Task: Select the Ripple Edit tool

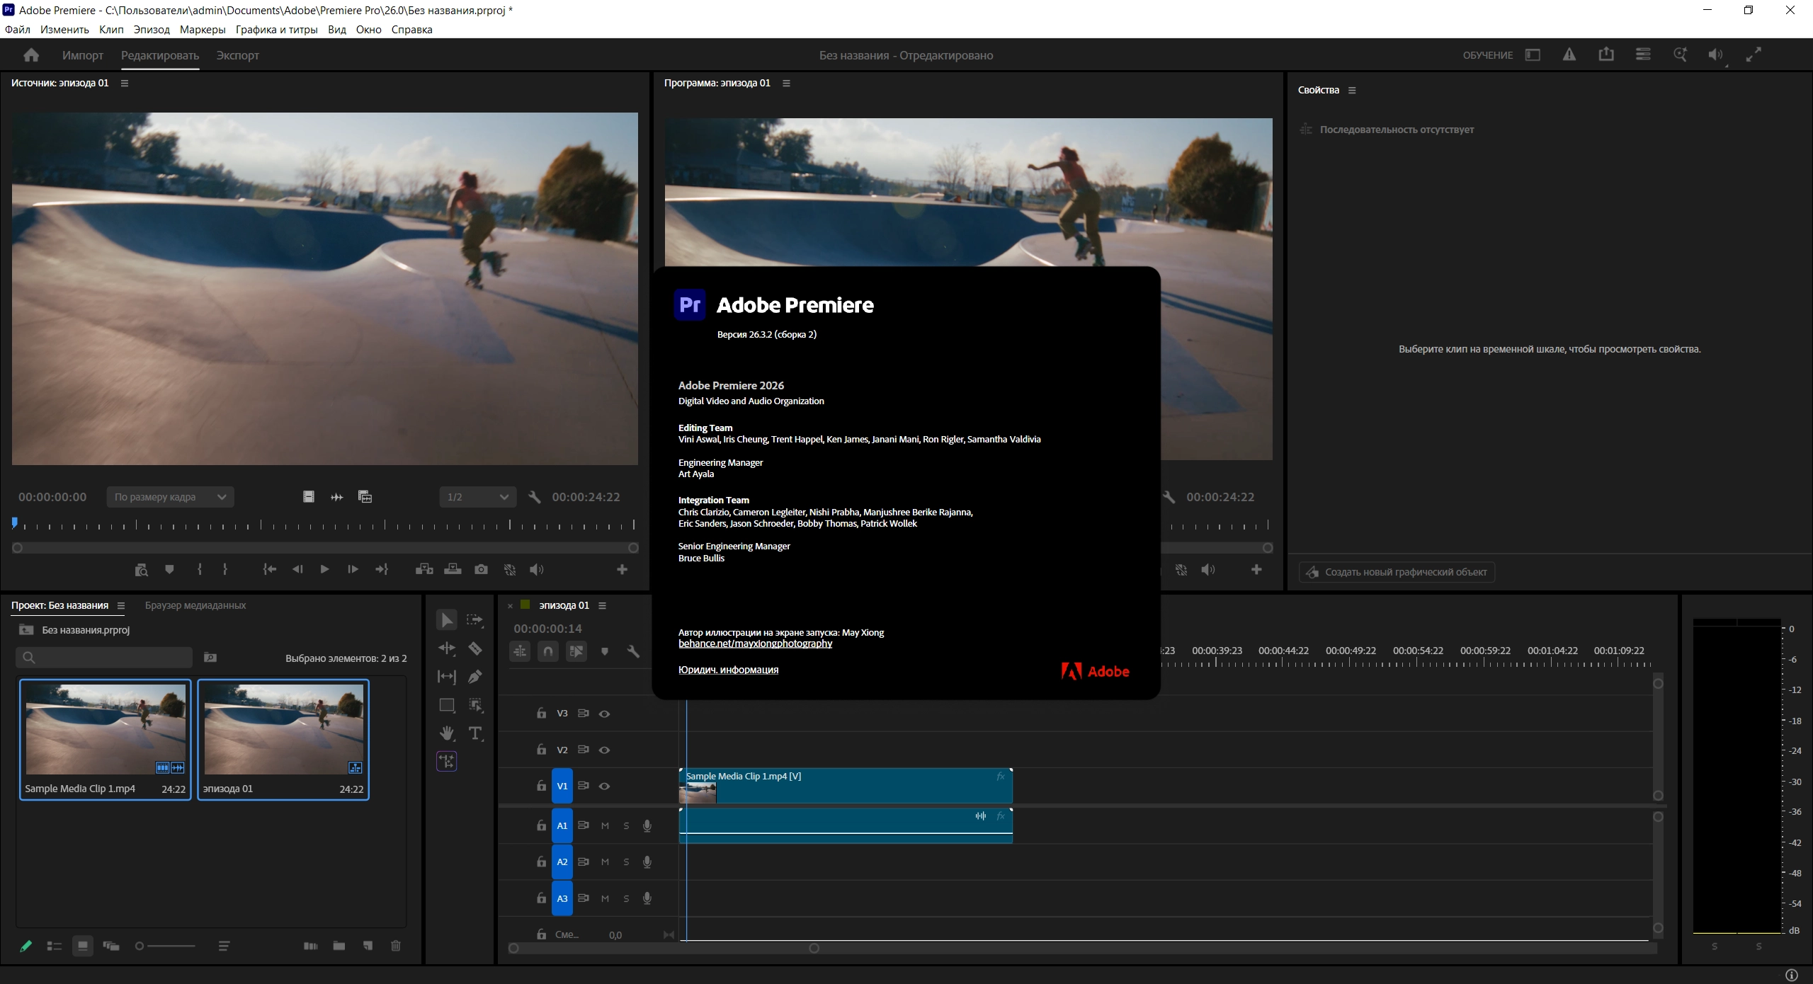Action: click(x=447, y=648)
